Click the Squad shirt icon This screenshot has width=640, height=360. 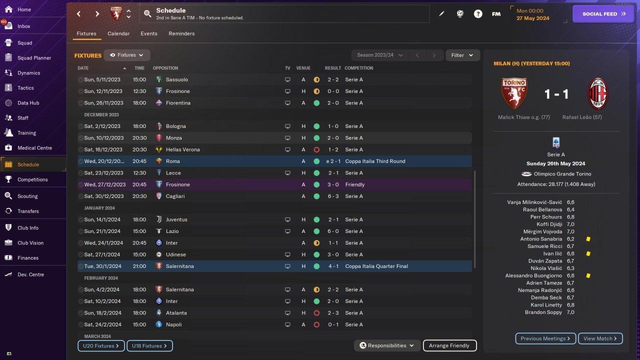(8, 43)
